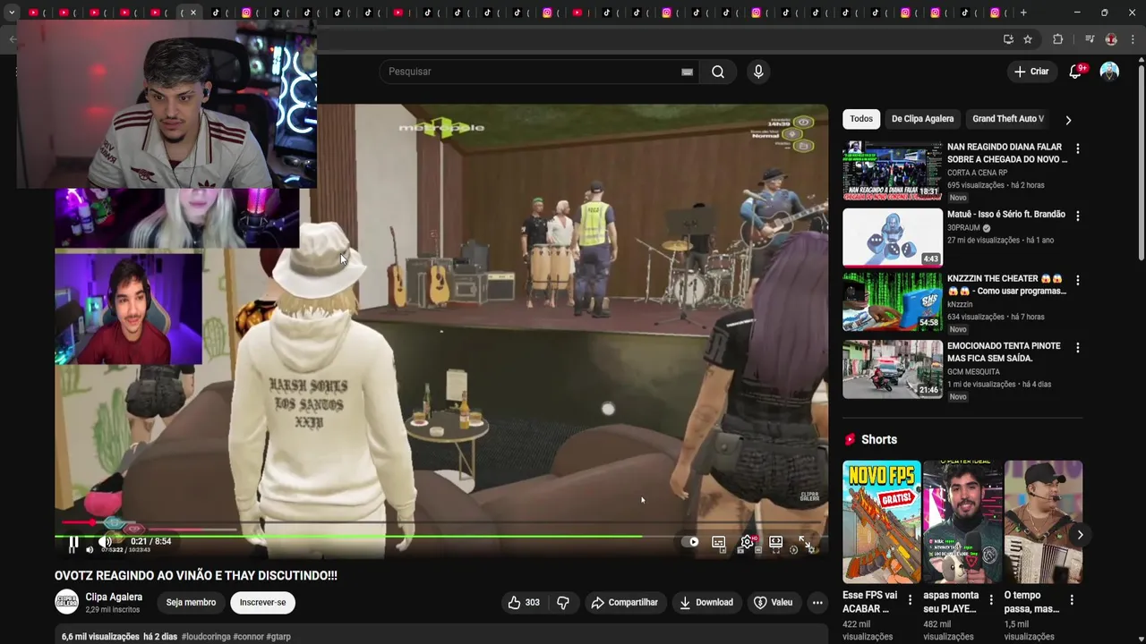This screenshot has width=1146, height=644.
Task: Open options for NAN REAGINDO DIANA video
Action: click(x=1078, y=148)
